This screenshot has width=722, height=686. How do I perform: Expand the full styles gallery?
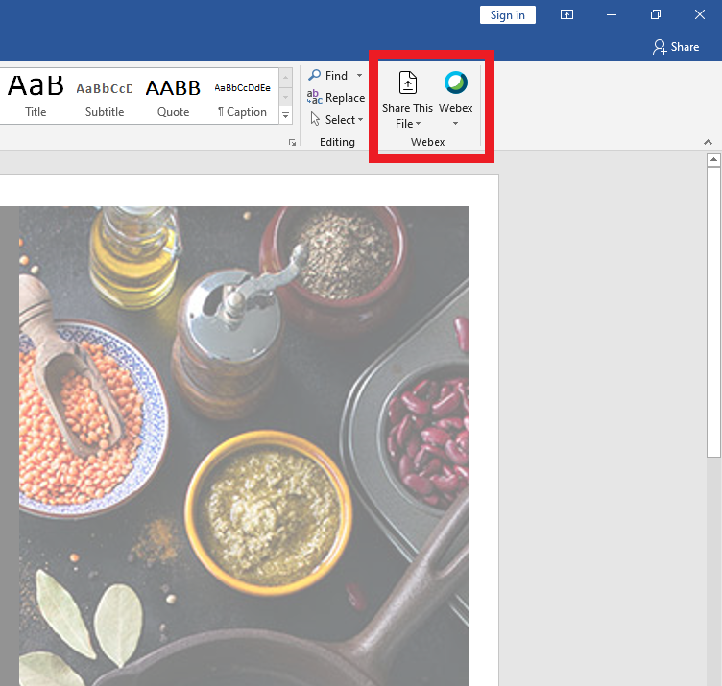coord(285,115)
